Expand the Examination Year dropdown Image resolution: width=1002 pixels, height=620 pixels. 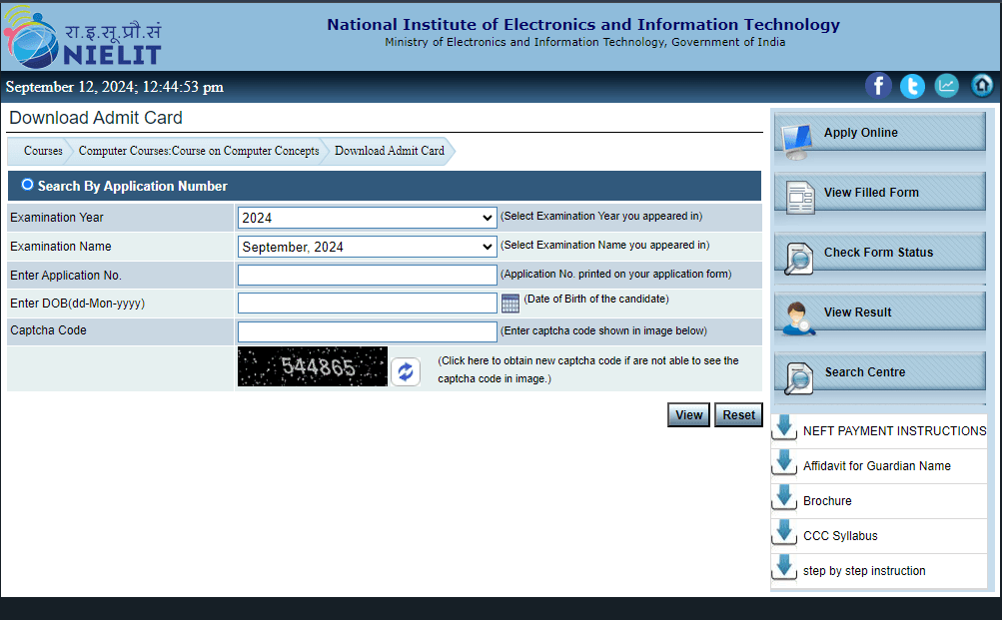pyautogui.click(x=367, y=218)
